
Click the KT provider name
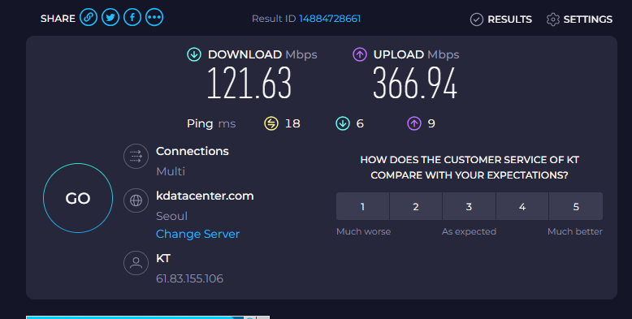[163, 258]
